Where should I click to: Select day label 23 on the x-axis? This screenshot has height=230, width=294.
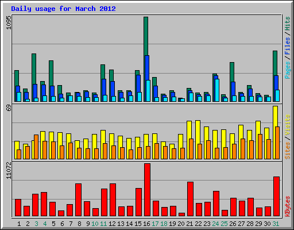pyautogui.click(x=207, y=224)
